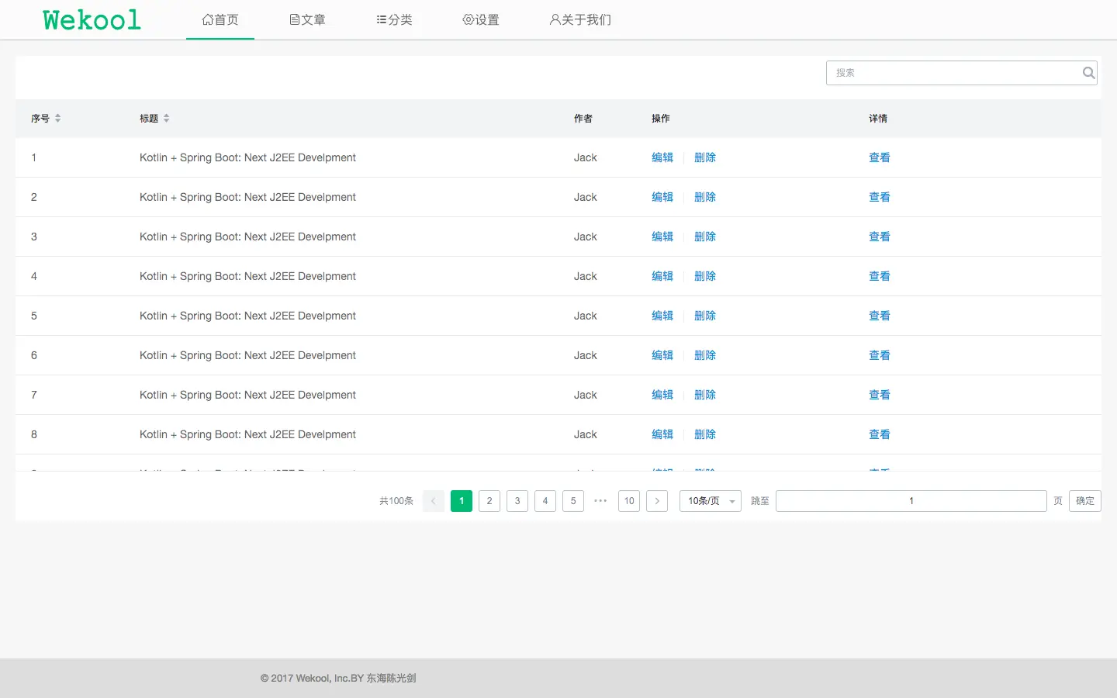Screen dimensions: 1117x698
Task: Click the pagination ellipsis jump
Action: [600, 501]
